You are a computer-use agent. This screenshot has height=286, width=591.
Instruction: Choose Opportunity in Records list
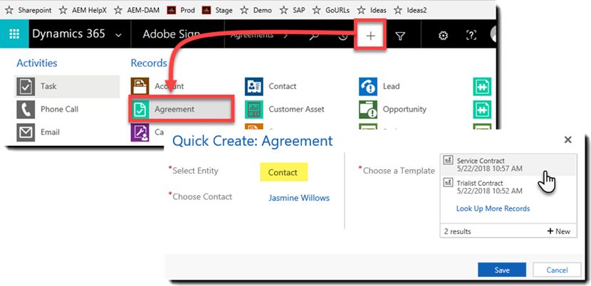click(x=404, y=110)
